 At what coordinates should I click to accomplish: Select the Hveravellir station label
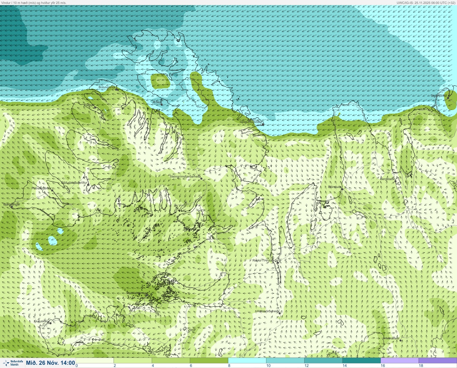[x=391, y=338]
